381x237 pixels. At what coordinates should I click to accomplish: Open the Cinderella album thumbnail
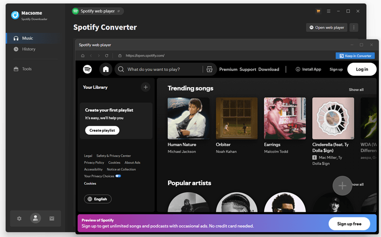point(333,118)
